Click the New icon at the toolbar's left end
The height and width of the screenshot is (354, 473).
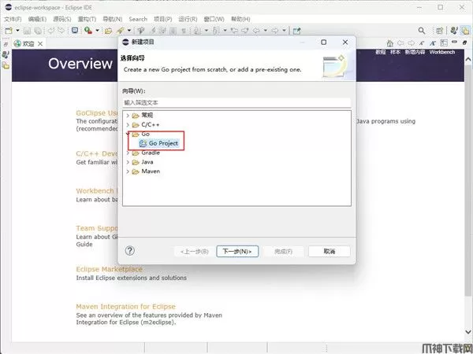tap(8, 31)
